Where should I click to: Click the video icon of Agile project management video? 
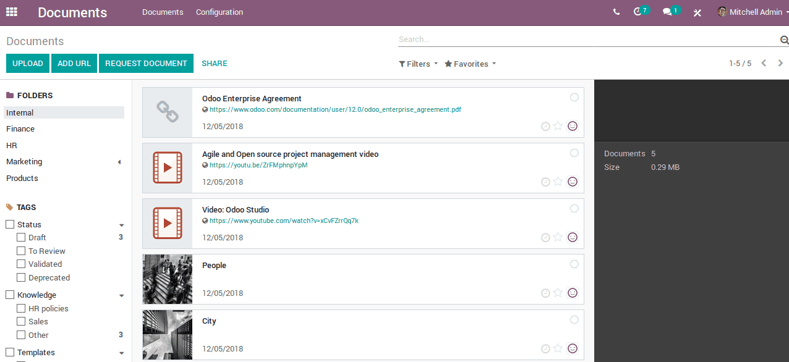[168, 167]
